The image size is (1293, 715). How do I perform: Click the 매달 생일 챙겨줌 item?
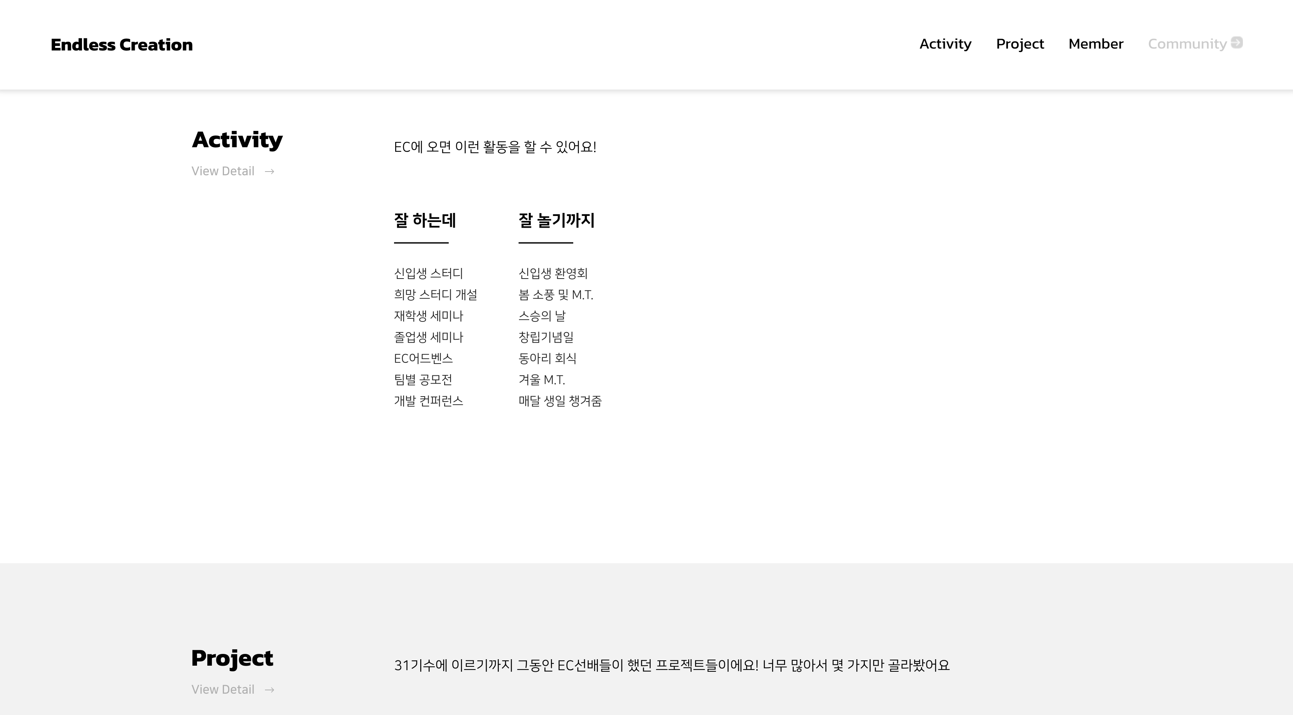560,401
